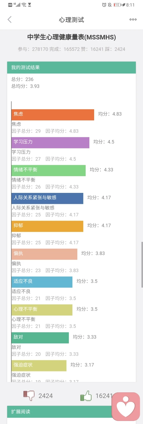Open the floating pink heart icon

(x=126, y=407)
